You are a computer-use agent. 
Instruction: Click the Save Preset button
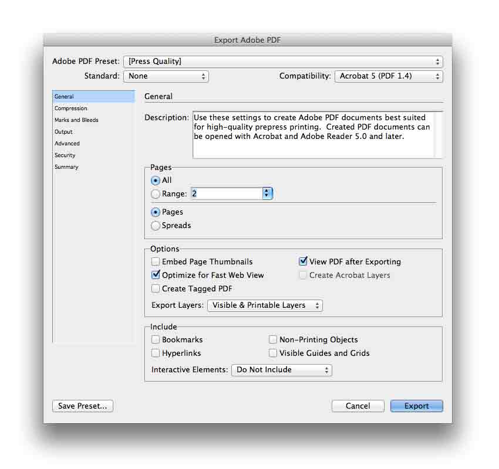point(83,406)
